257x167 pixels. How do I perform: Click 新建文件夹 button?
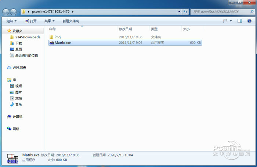click(70, 21)
